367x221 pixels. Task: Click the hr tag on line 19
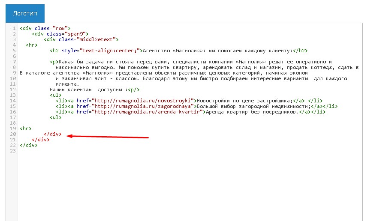click(26, 128)
